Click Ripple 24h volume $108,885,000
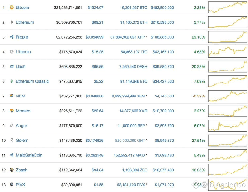Screen dimensions: 248x192 pos(162,37)
